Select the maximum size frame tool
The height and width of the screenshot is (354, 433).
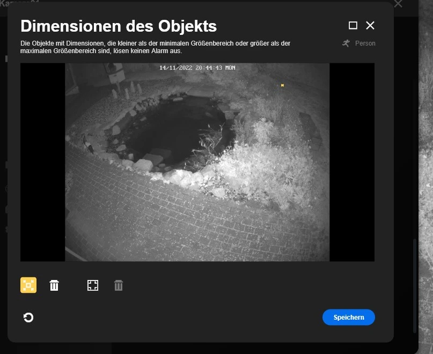pos(93,285)
